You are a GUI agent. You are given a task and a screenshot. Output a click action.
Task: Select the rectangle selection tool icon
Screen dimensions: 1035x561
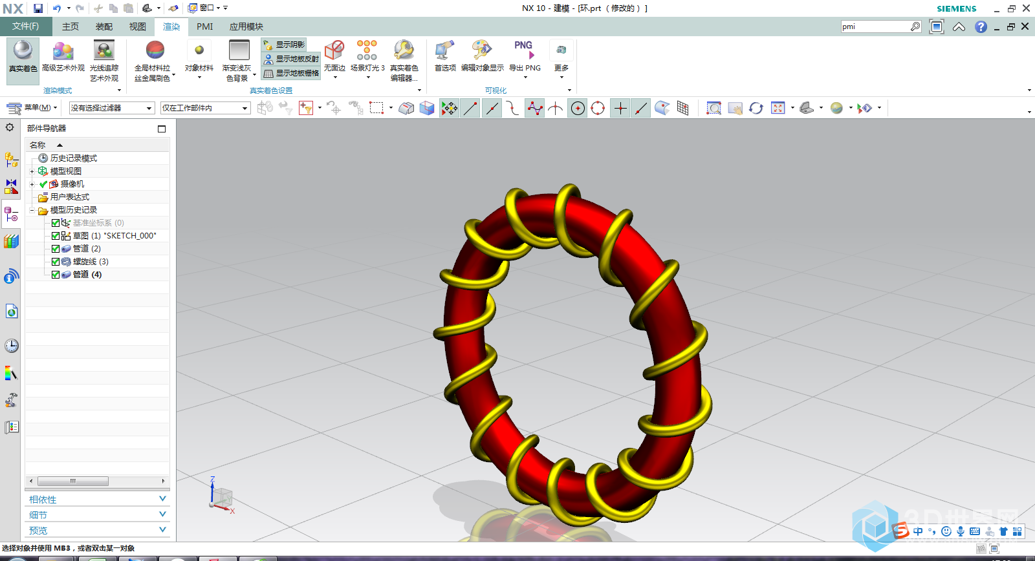pos(376,108)
